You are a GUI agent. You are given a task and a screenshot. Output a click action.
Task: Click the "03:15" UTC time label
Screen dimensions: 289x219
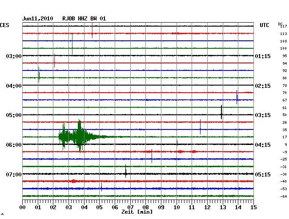263,115
